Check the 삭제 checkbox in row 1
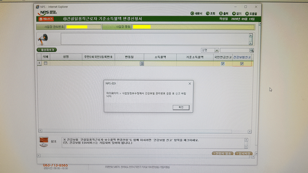 (46, 63)
